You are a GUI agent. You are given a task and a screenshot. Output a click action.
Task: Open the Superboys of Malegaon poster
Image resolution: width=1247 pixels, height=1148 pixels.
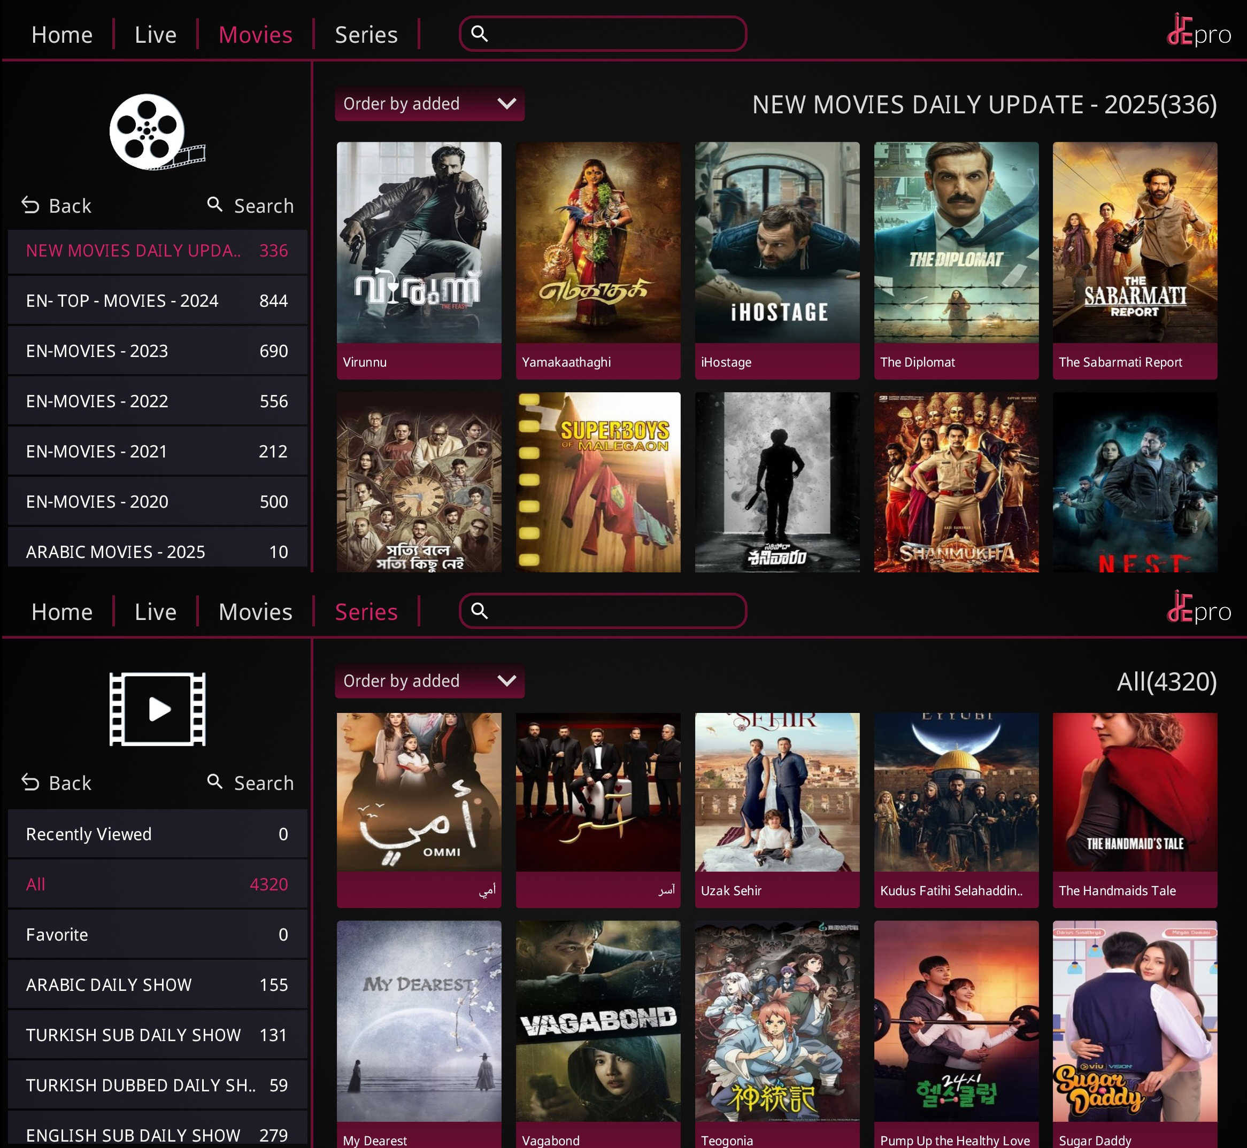pos(598,482)
